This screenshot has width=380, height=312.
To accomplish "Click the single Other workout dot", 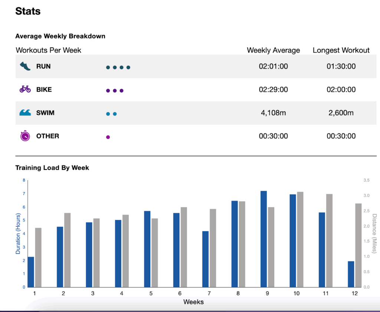I will pos(108,137).
